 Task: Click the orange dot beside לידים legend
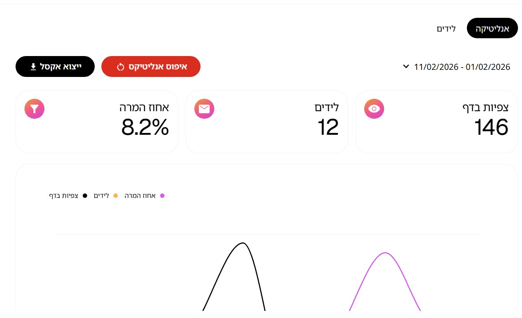tap(116, 196)
